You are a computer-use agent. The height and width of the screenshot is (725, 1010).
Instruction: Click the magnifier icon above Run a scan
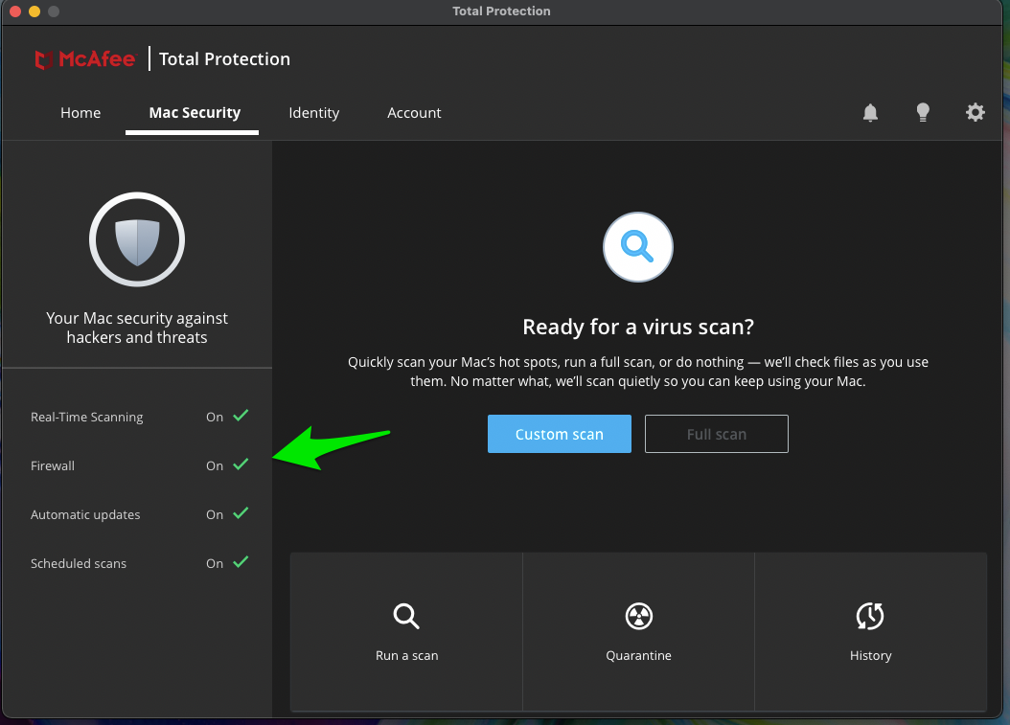pos(406,616)
